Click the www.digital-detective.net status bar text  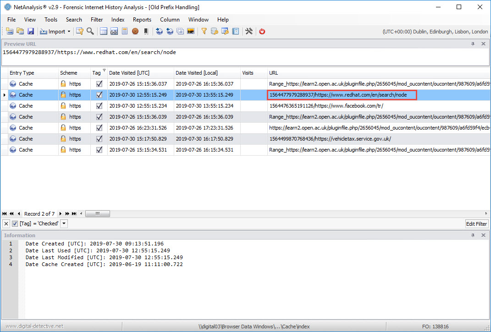pyautogui.click(x=34, y=327)
